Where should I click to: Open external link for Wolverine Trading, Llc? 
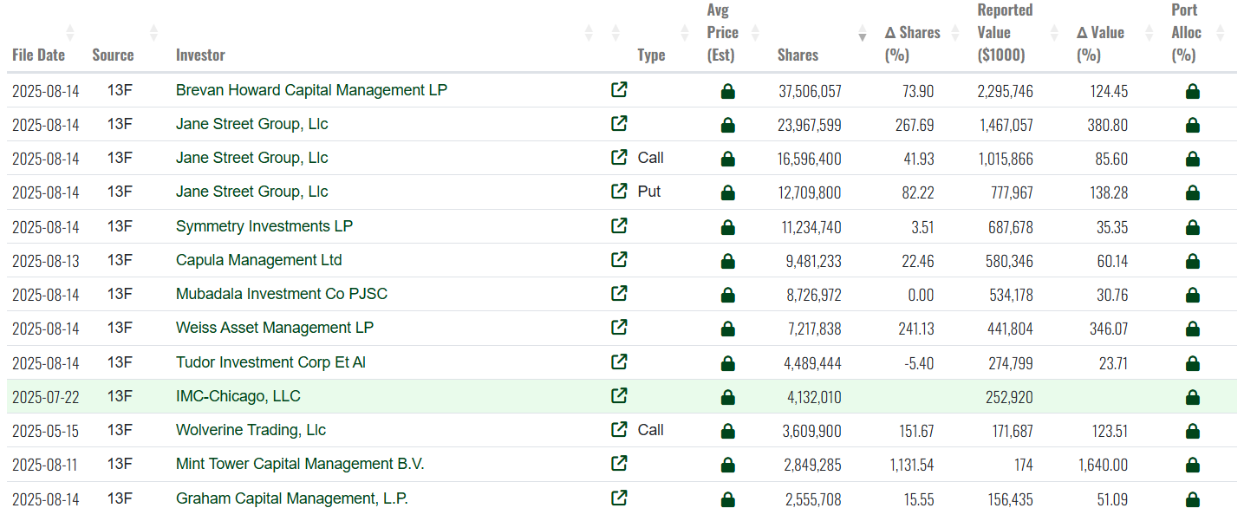(619, 429)
